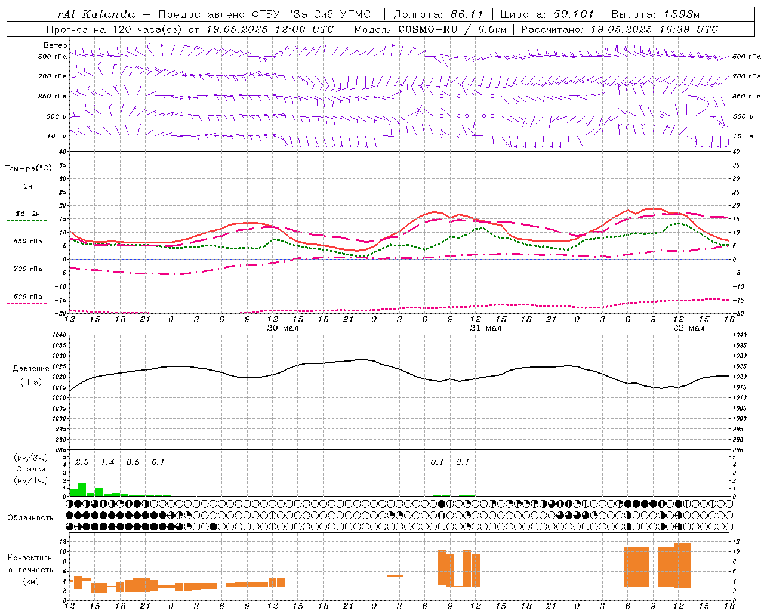Click the 2м temperature legend label
This screenshot has height=611, width=764.
tap(28, 186)
